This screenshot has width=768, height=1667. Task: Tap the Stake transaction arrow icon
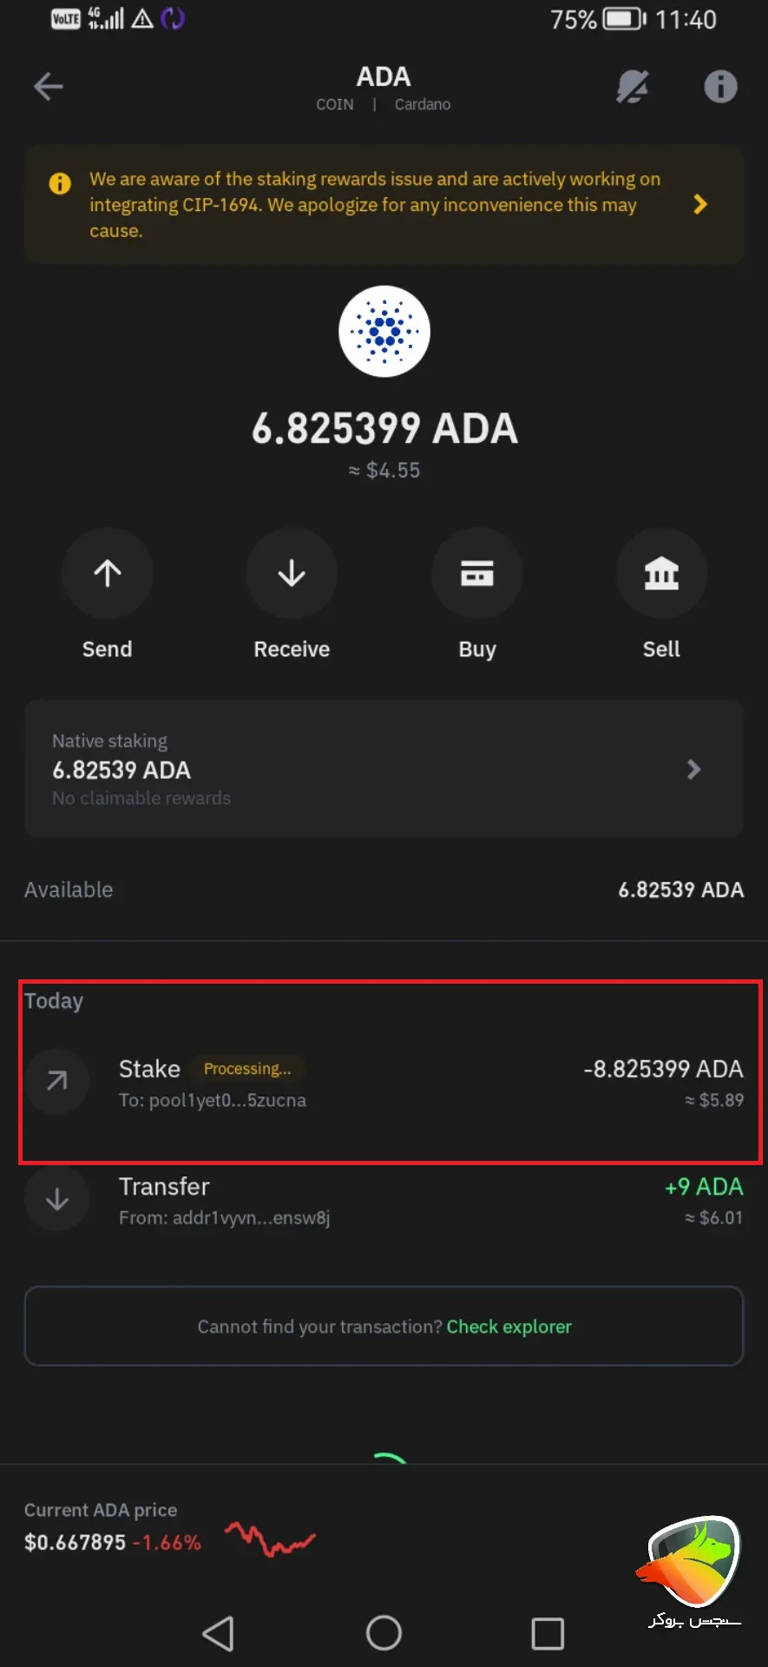click(x=57, y=1081)
